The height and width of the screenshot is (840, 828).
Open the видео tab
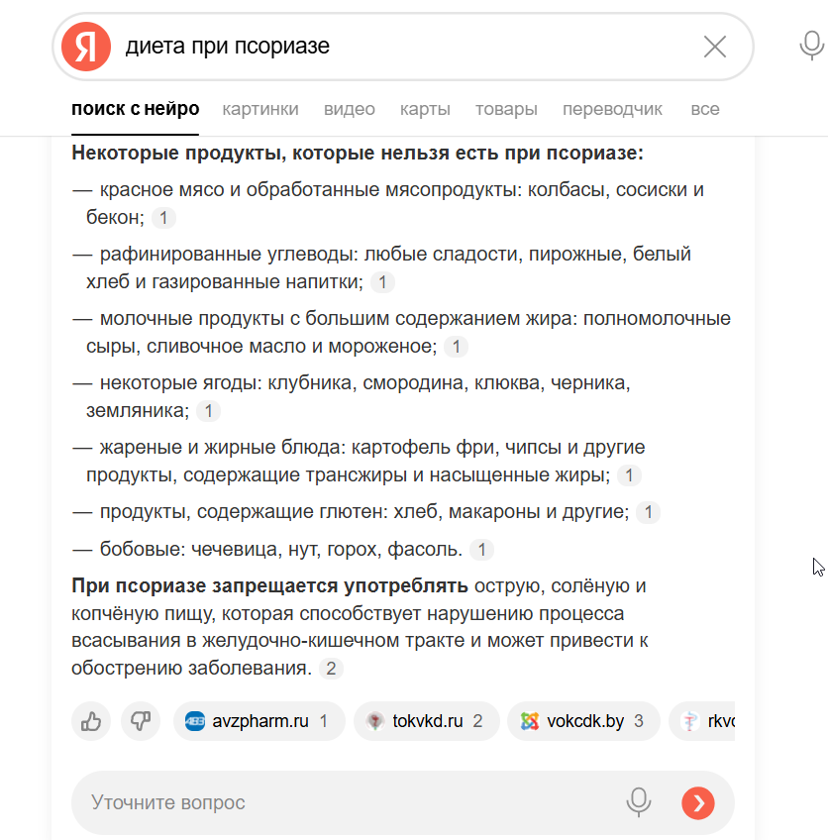[349, 109]
